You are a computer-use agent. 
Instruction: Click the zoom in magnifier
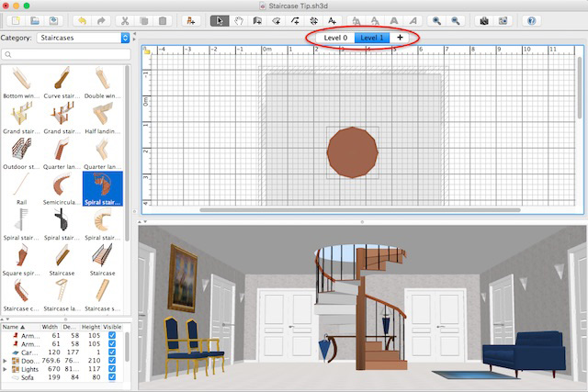click(436, 20)
